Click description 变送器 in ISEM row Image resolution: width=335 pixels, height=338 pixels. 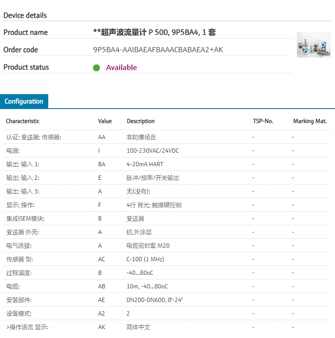coord(135,218)
